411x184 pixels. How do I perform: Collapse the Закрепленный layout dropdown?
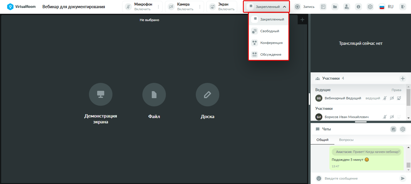[267, 7]
